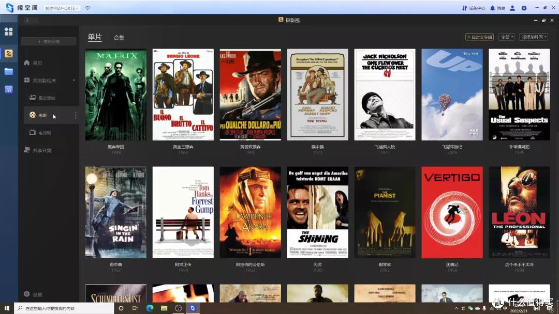Click the 阿甘正传 title text
The width and height of the screenshot is (559, 314).
click(x=183, y=264)
